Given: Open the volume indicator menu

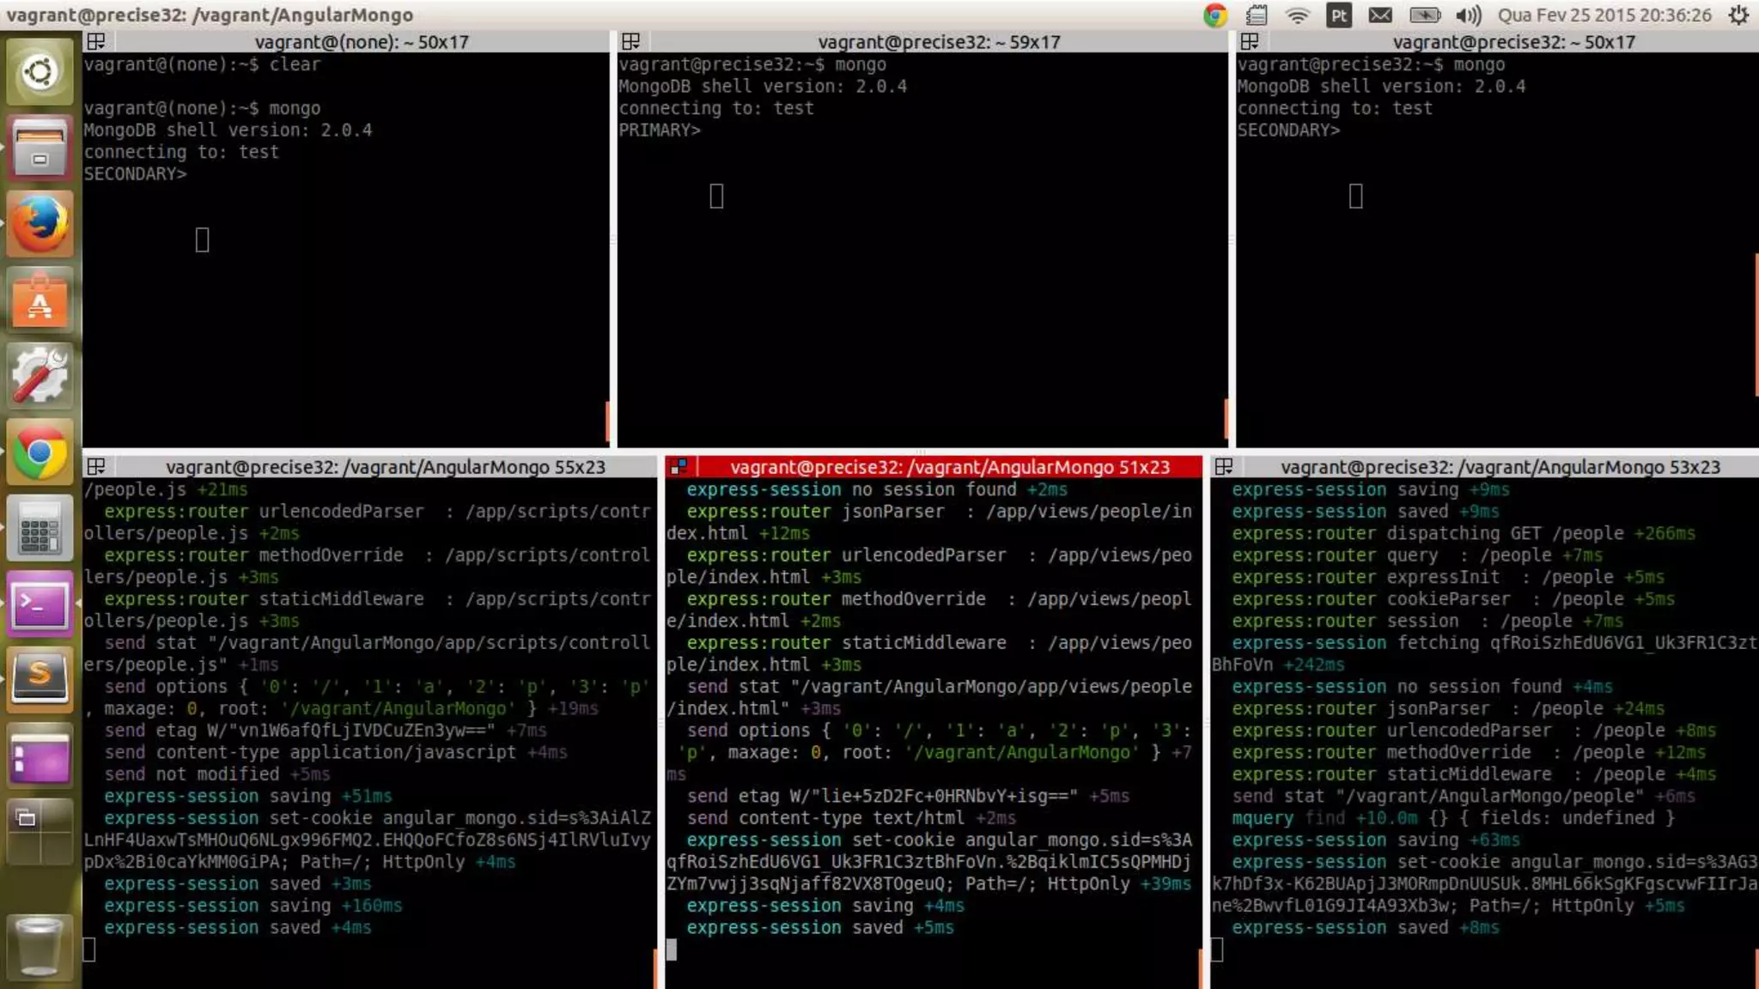Looking at the screenshot, I should coord(1469,15).
